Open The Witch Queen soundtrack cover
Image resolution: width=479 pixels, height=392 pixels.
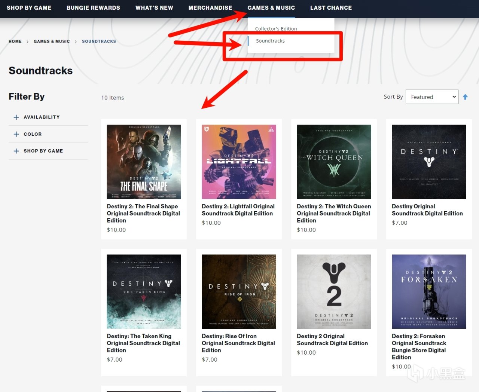tap(334, 162)
